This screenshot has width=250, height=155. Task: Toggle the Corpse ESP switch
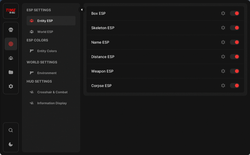pos(235,86)
